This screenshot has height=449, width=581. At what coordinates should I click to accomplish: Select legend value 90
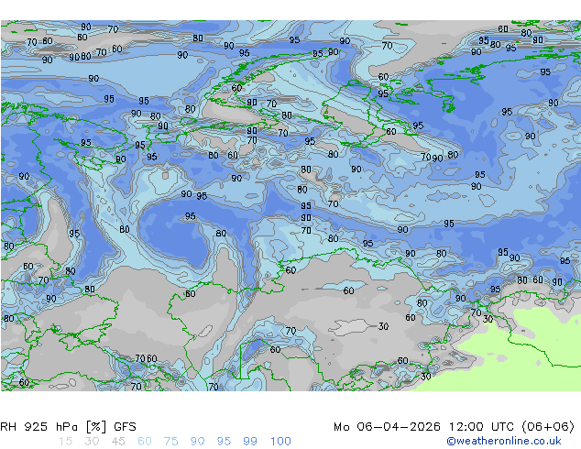[x=197, y=442]
